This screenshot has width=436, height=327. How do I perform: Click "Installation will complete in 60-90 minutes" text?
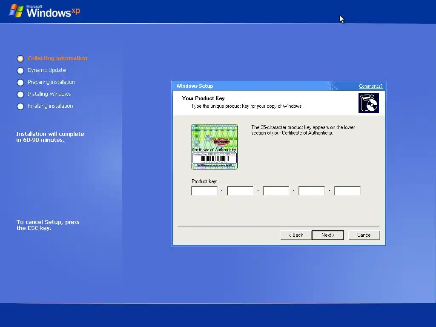(x=50, y=137)
